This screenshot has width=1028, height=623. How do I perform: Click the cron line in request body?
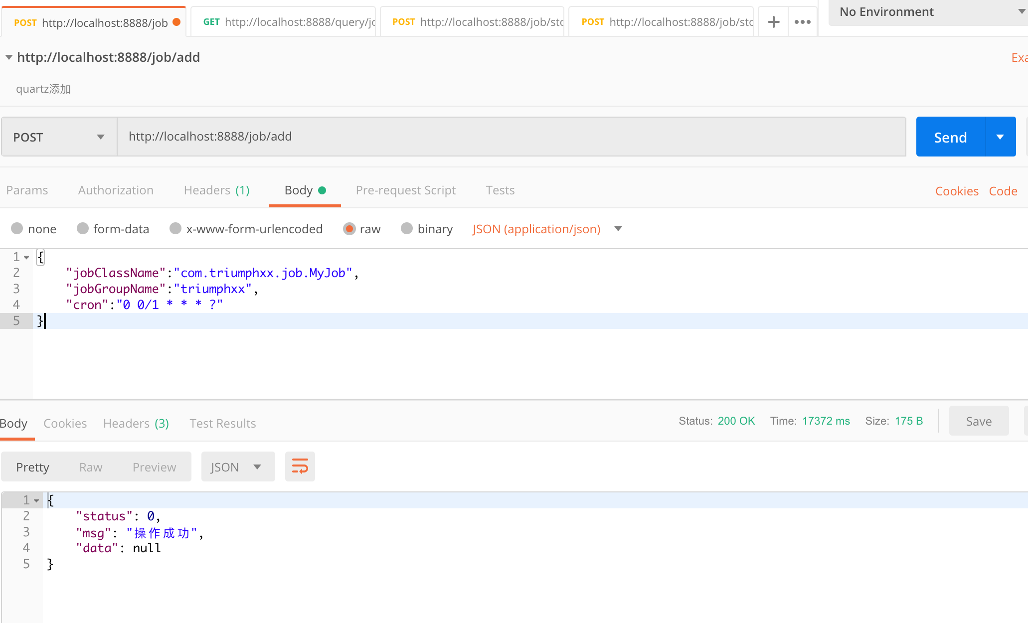(x=145, y=305)
